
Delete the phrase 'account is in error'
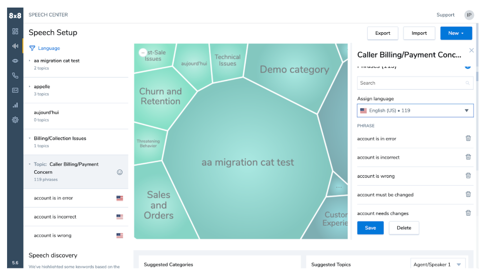coord(468,138)
